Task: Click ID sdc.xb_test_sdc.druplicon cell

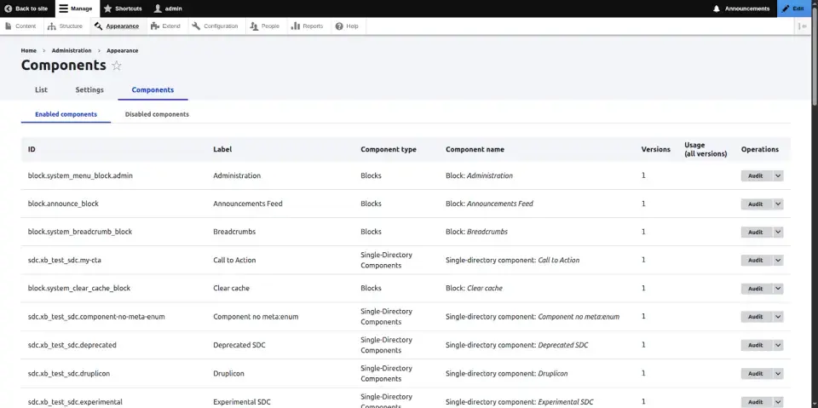Action: (69, 374)
